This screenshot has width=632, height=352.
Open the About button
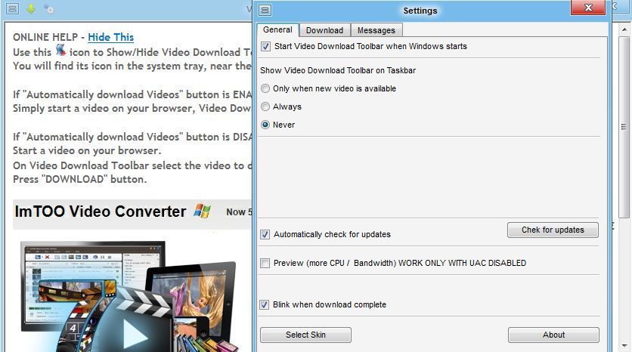(x=553, y=335)
